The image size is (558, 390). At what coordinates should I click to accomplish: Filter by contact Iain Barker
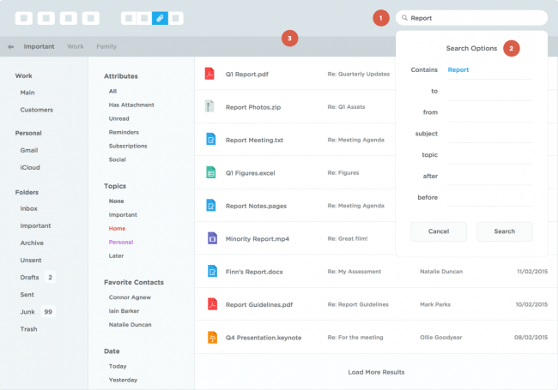point(124,311)
